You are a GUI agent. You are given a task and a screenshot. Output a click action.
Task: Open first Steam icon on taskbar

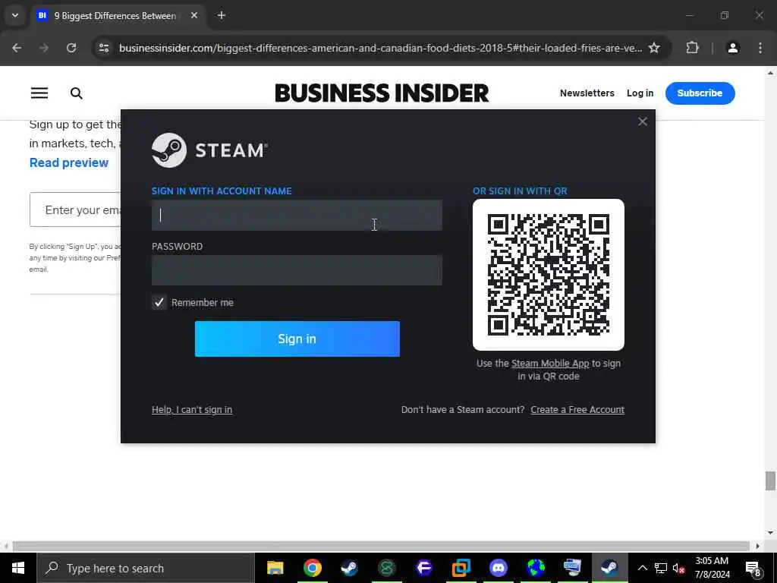[349, 568]
